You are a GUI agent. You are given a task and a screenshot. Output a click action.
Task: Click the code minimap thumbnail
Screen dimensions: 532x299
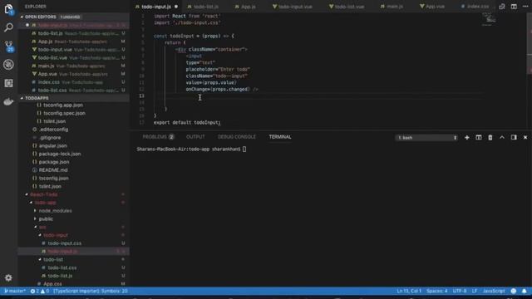click(489, 19)
